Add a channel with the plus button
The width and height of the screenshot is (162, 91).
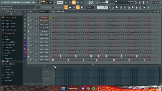44,66
